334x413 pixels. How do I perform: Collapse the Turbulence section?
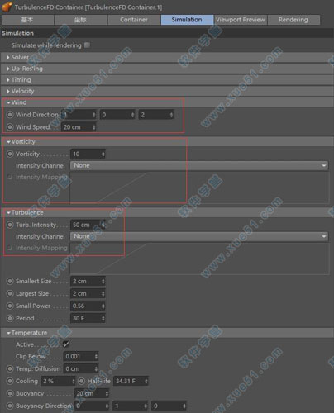pyautogui.click(x=167, y=213)
